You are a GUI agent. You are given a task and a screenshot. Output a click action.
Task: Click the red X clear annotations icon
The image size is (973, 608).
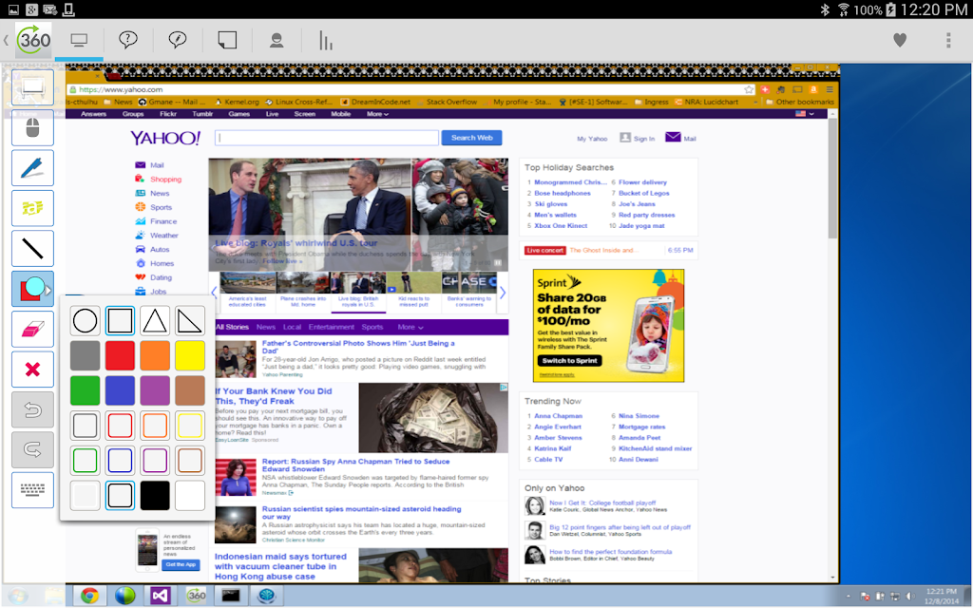32,370
